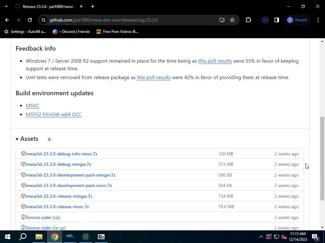Image resolution: width=325 pixels, height=243 pixels.
Task: Select the Release 23.3.0 tab
Action: pos(48,6)
